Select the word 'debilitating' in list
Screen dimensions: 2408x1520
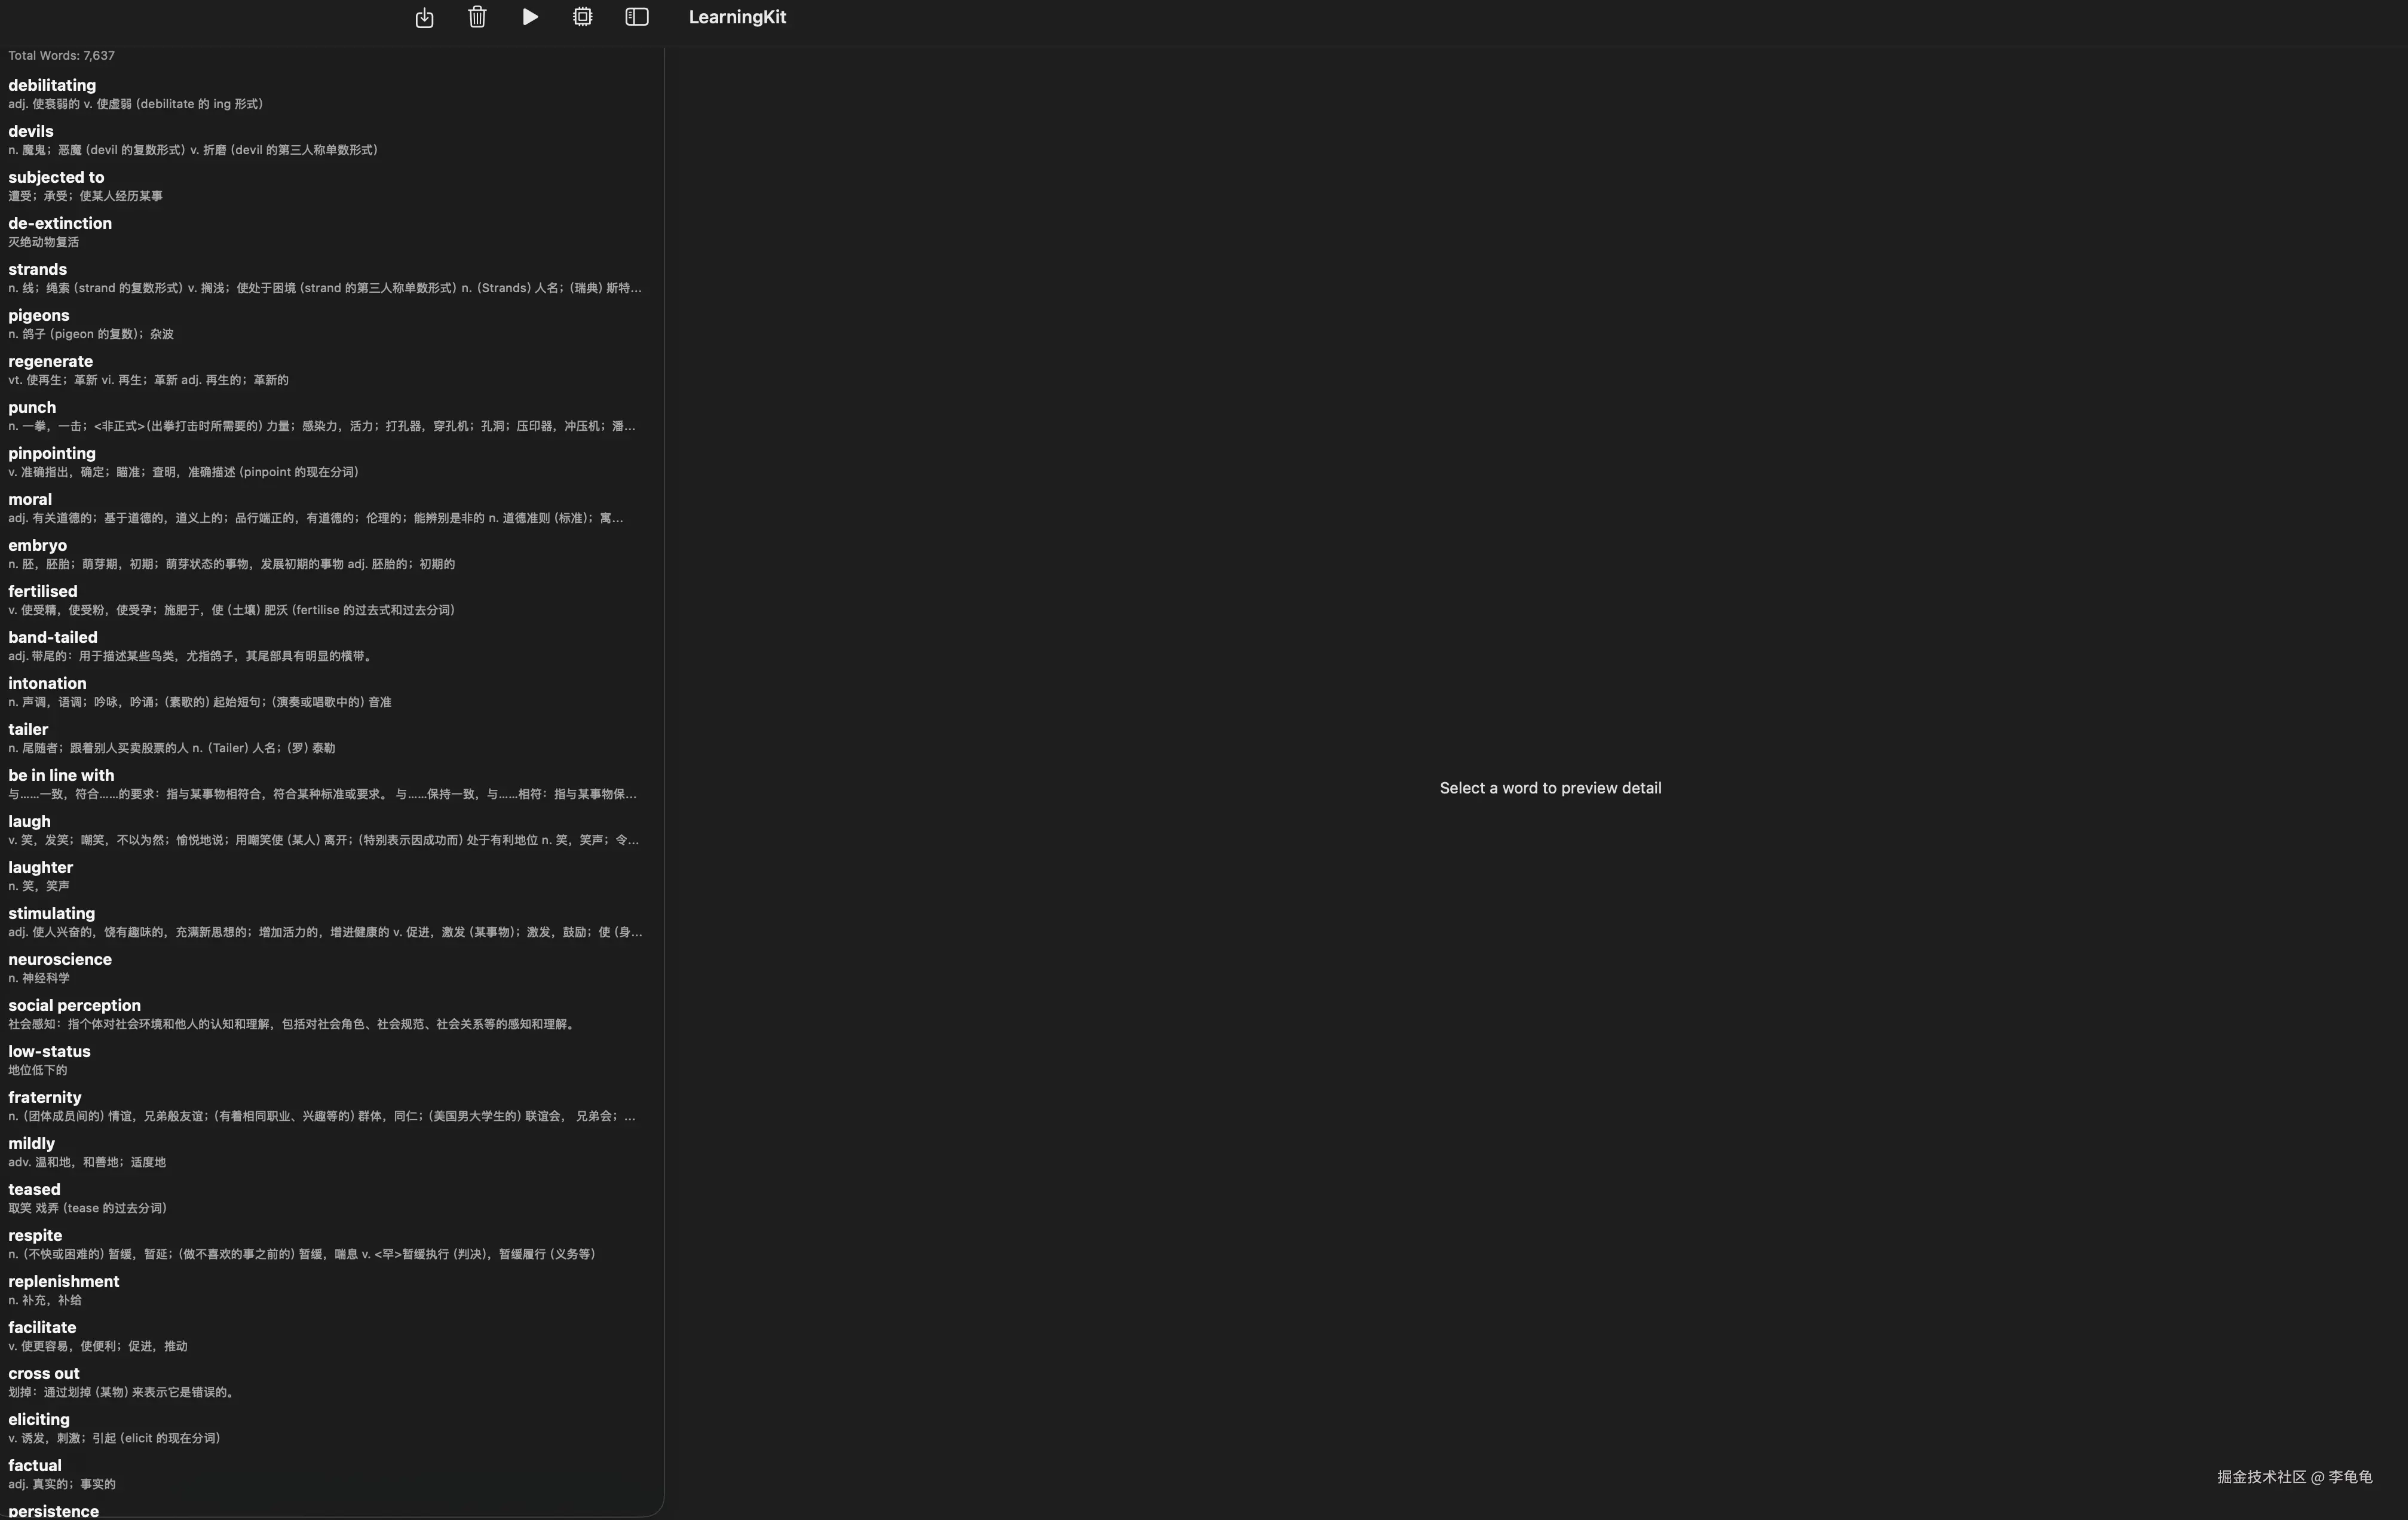[52, 86]
